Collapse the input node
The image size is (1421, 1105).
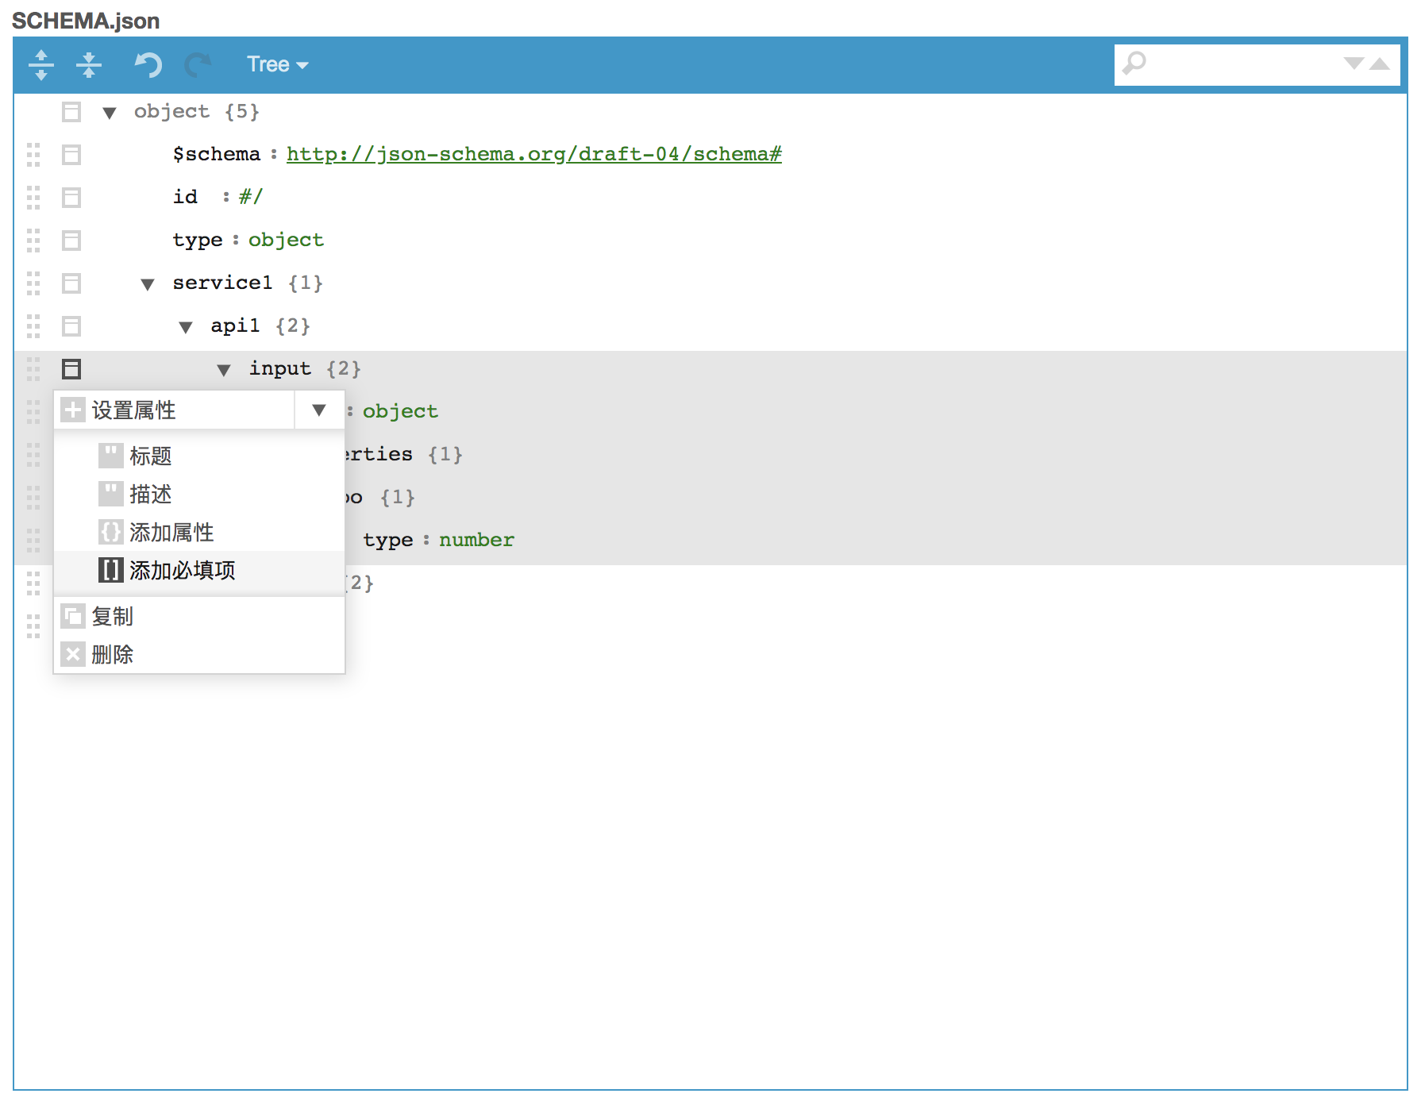pos(224,370)
